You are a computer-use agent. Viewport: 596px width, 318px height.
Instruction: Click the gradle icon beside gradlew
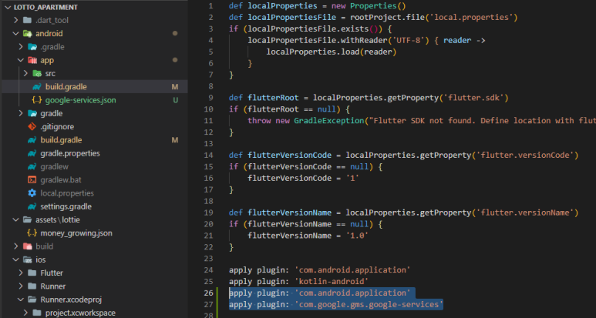click(x=32, y=166)
